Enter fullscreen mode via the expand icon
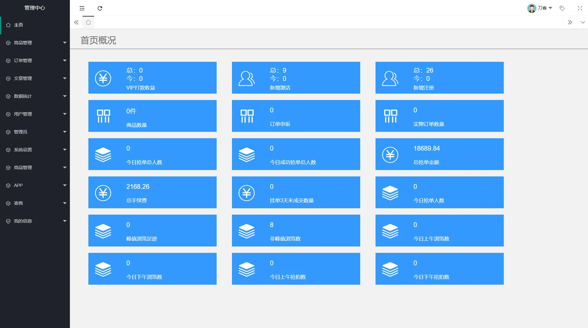Viewport: 588px width, 328px height. click(580, 8)
